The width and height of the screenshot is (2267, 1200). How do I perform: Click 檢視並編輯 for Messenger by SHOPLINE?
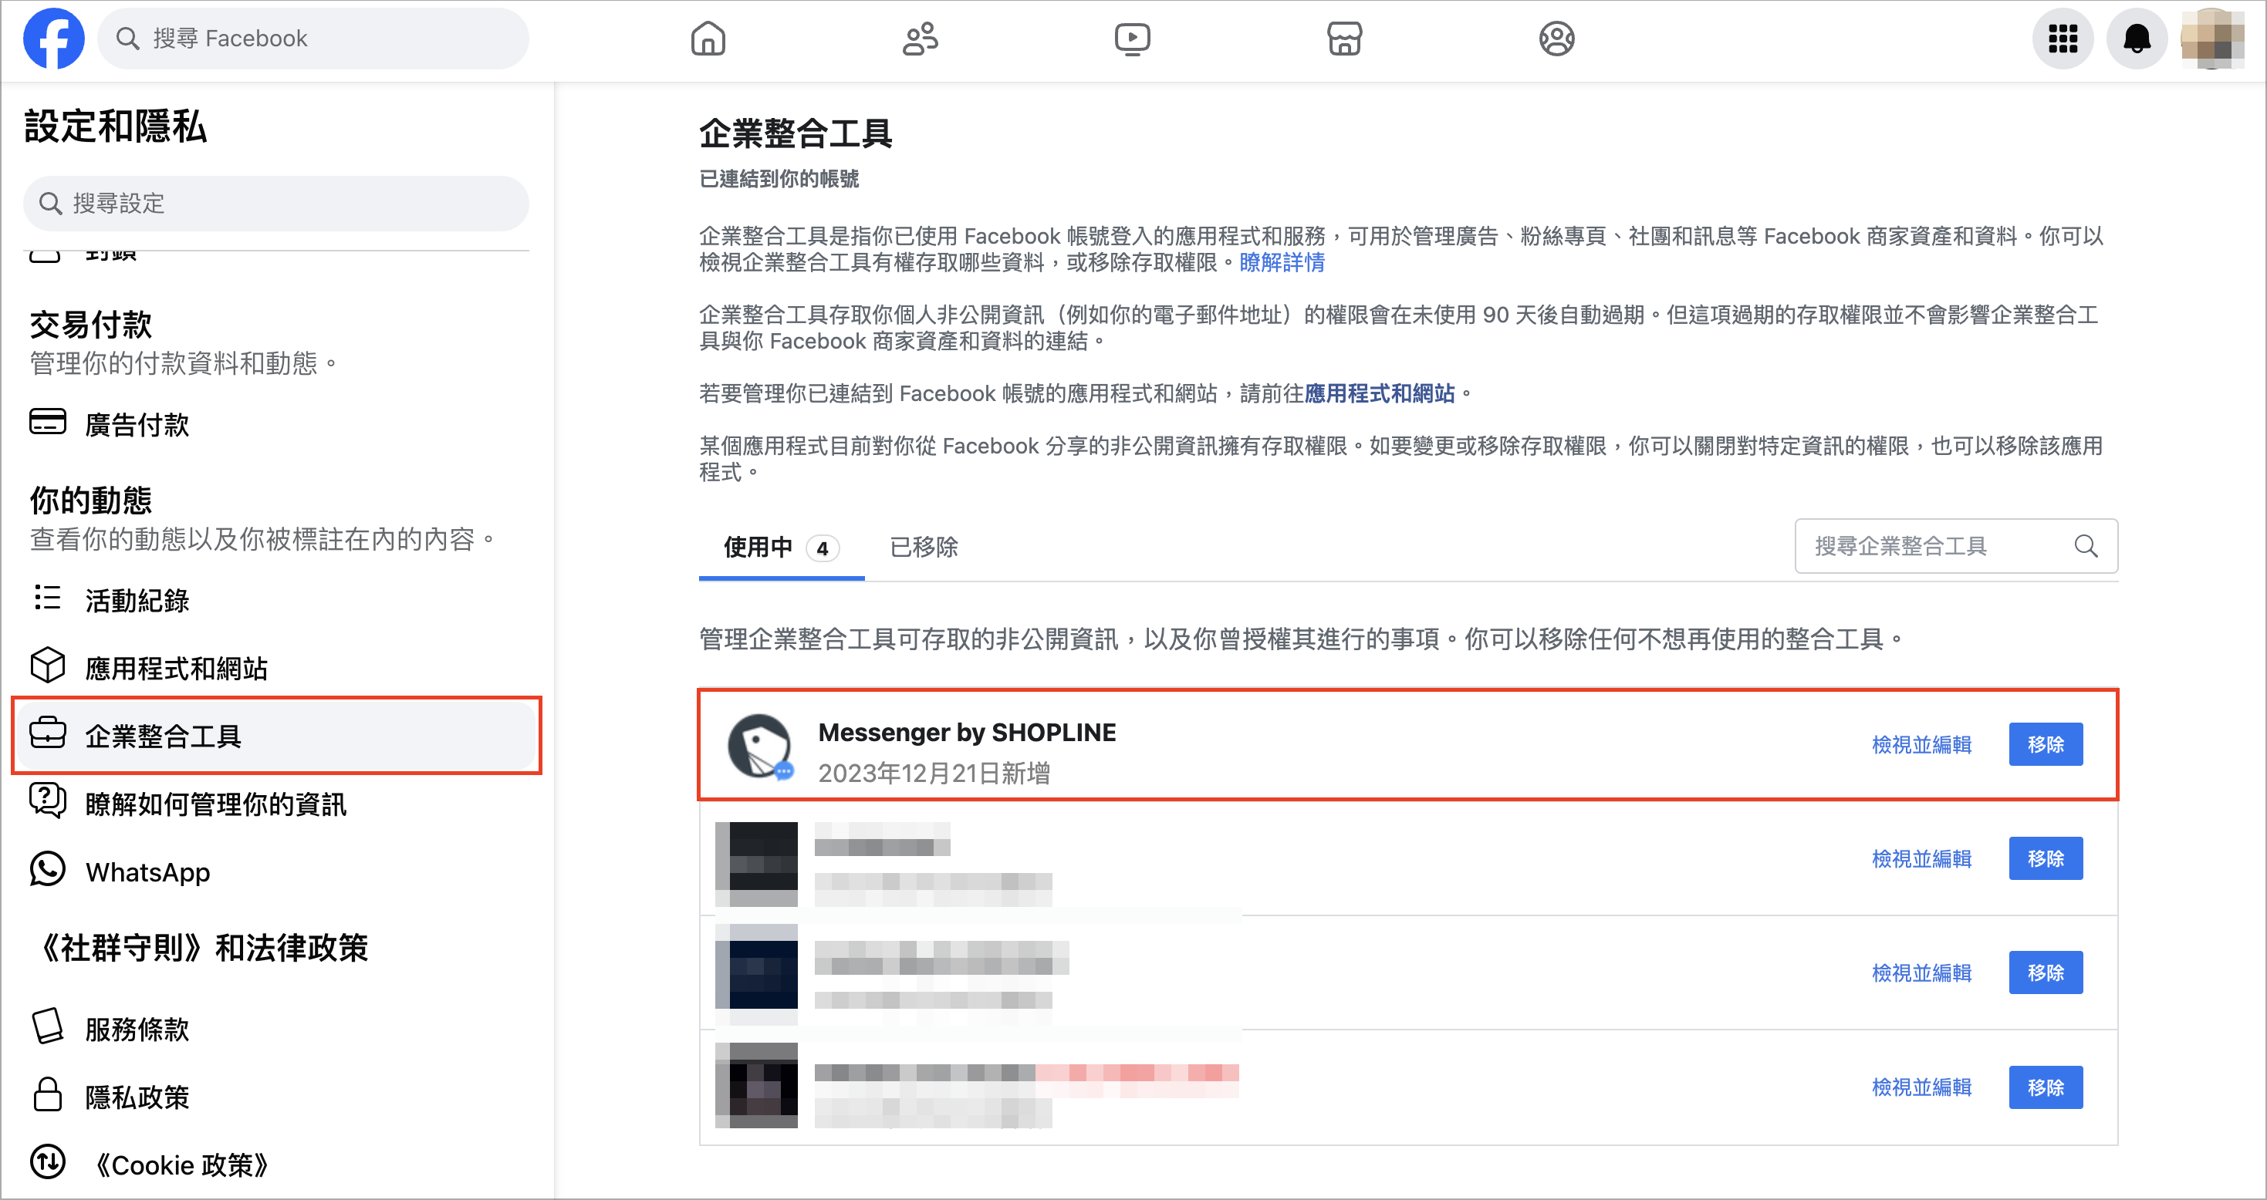pos(1921,745)
